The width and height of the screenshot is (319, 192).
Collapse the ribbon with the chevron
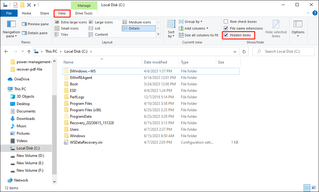[308, 13]
